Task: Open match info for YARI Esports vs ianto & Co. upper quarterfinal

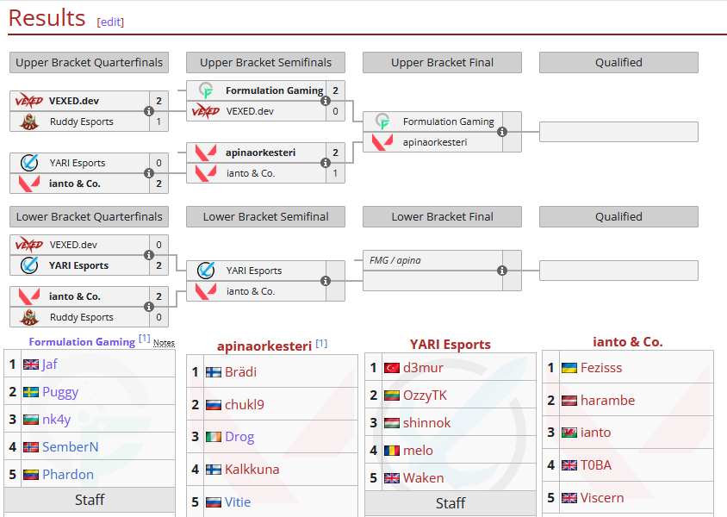Action: [x=149, y=173]
